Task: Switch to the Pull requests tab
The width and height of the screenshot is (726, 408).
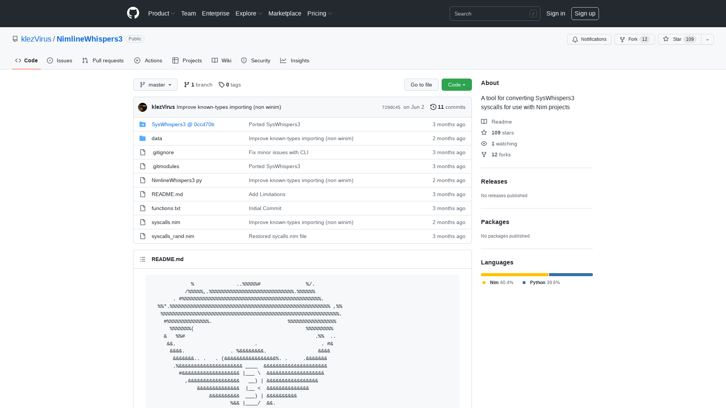Action: [x=103, y=60]
